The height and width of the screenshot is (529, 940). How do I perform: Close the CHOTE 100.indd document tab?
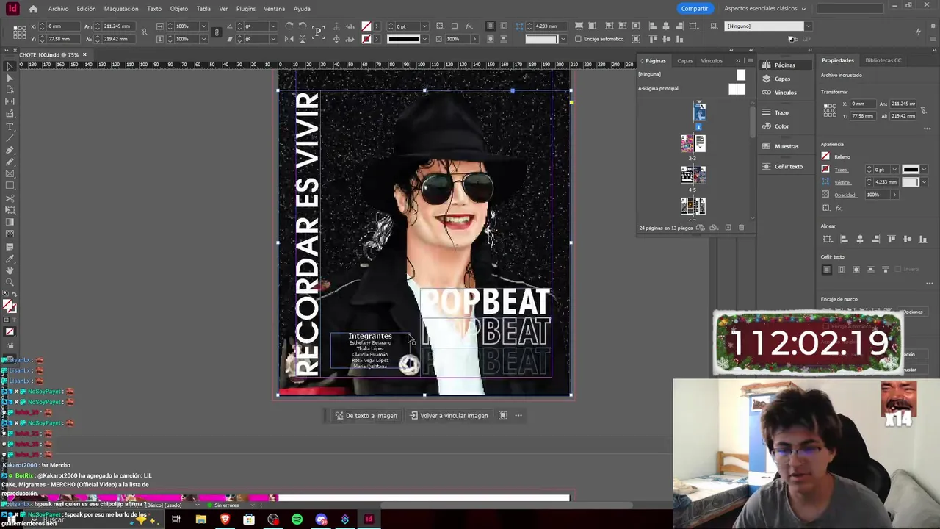pyautogui.click(x=84, y=54)
